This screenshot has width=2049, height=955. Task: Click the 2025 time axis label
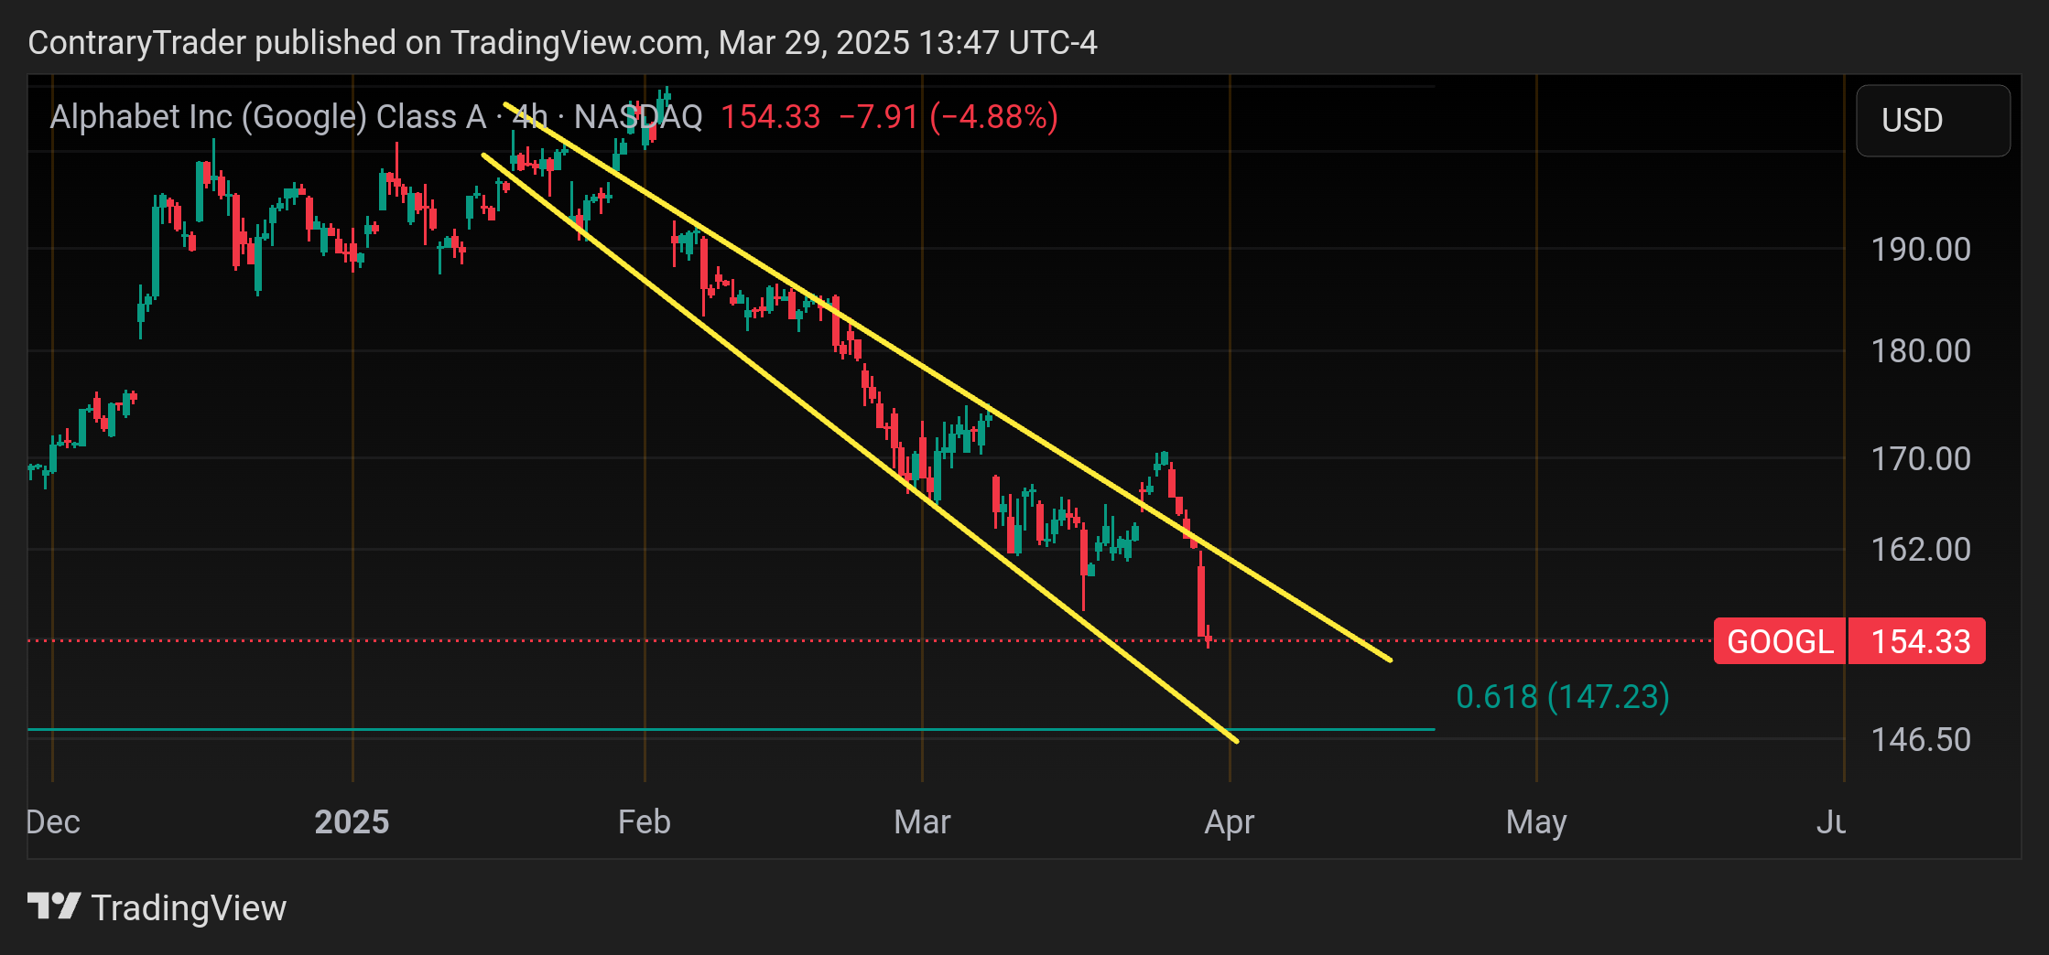coord(352,821)
